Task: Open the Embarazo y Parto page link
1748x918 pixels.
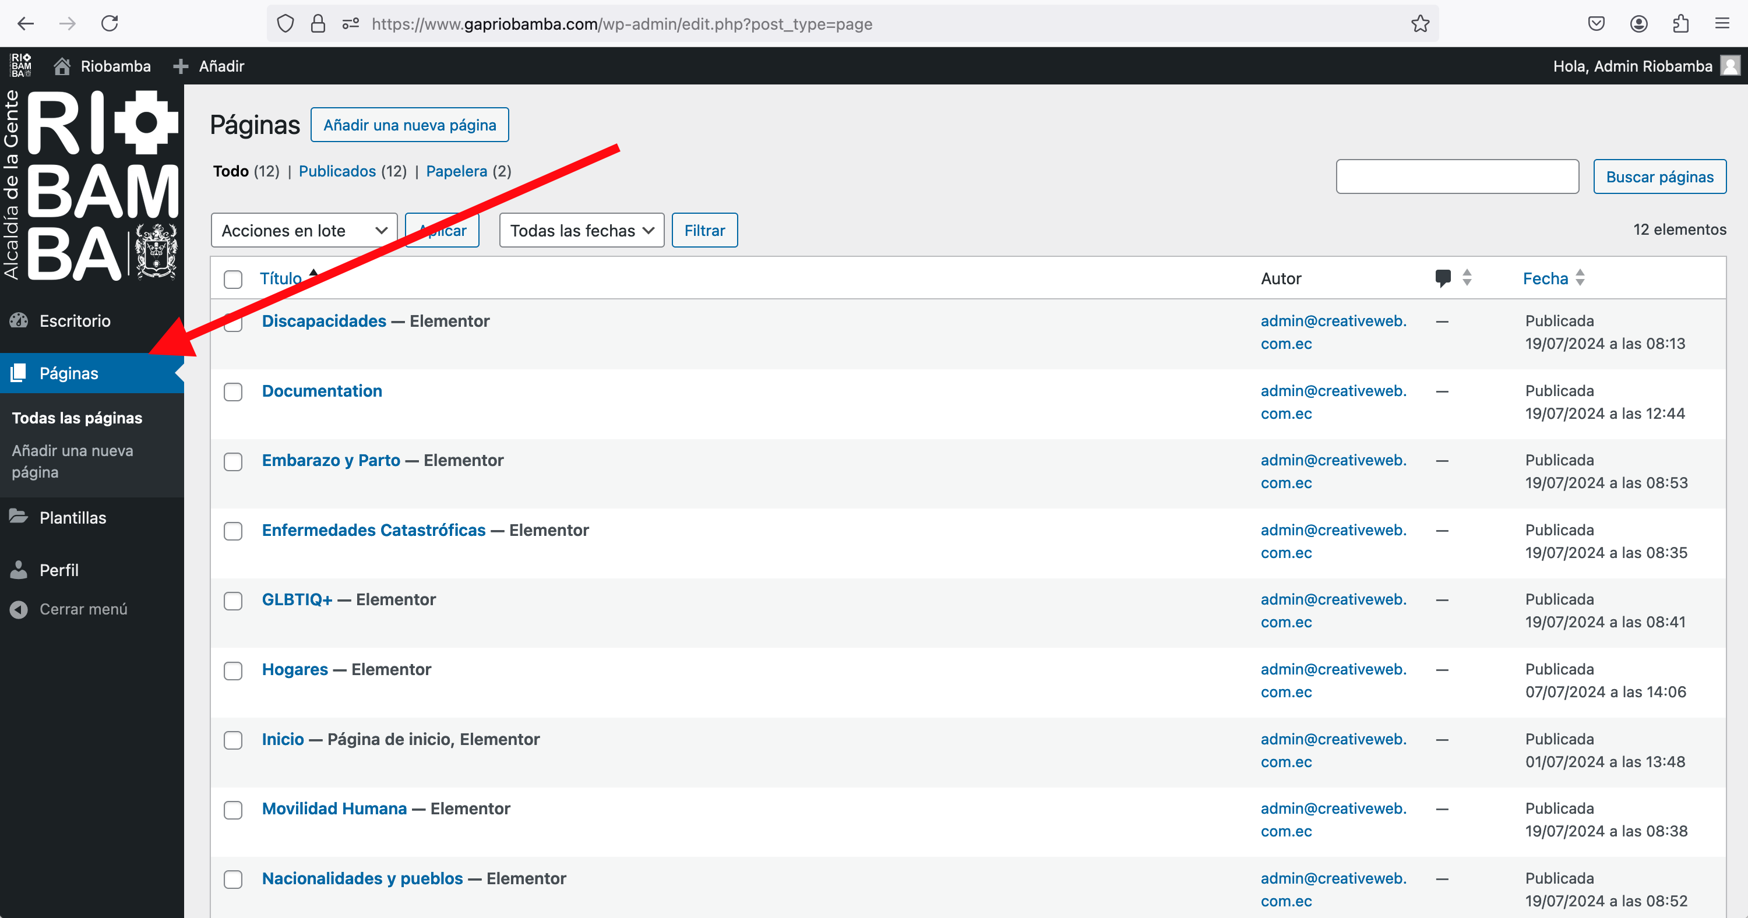Action: click(x=331, y=461)
